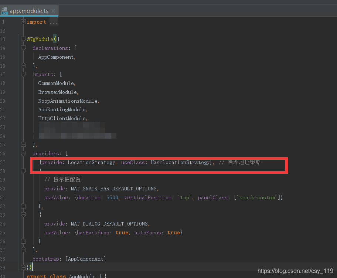
Task: Click 'CommonModule' in the imports list
Action: pyautogui.click(x=56, y=83)
